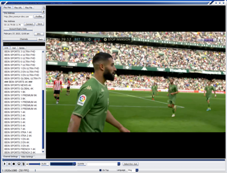Click the volume slider
Image resolution: width=227 pixels, height=173 pixels.
[34, 164]
